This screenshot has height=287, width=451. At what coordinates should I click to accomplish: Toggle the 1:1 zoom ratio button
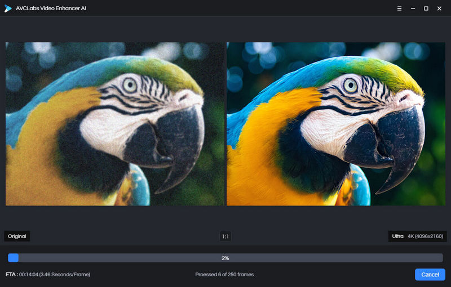[x=225, y=236]
